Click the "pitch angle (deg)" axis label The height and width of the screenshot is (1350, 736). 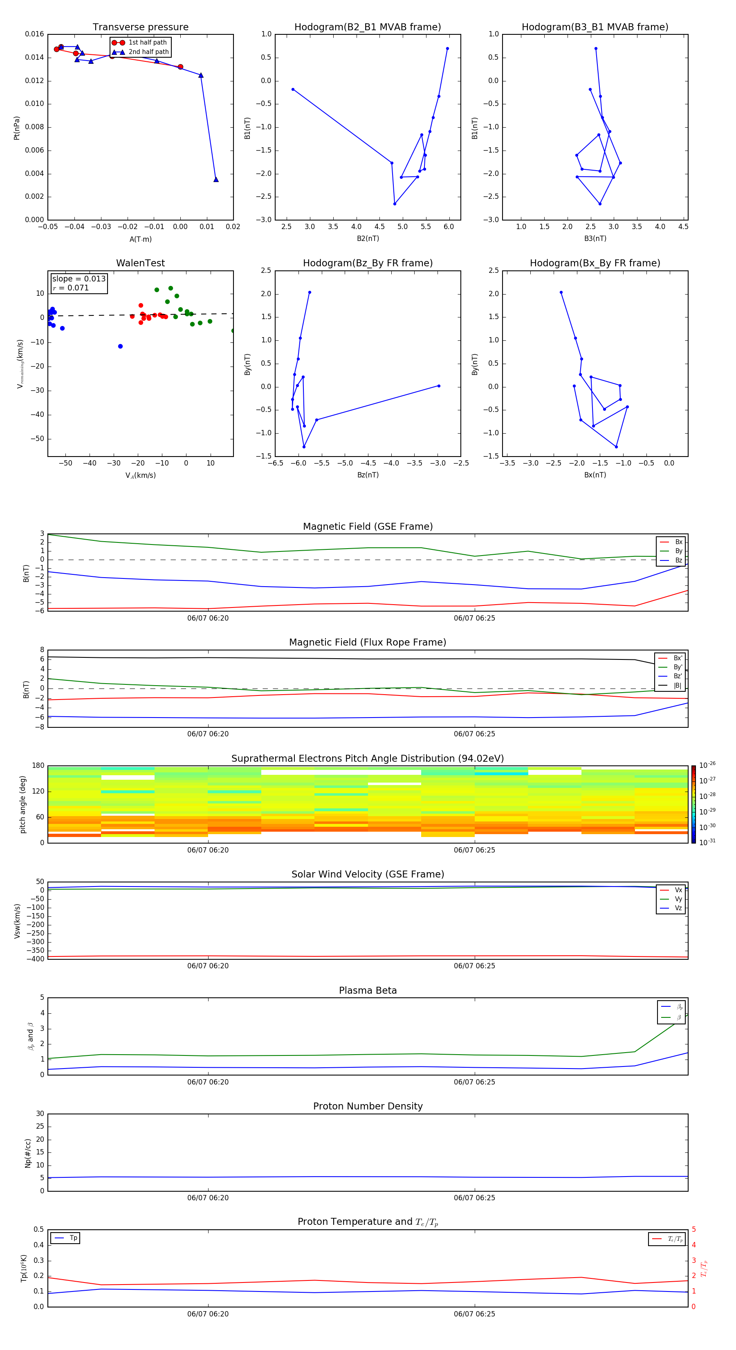22,804
